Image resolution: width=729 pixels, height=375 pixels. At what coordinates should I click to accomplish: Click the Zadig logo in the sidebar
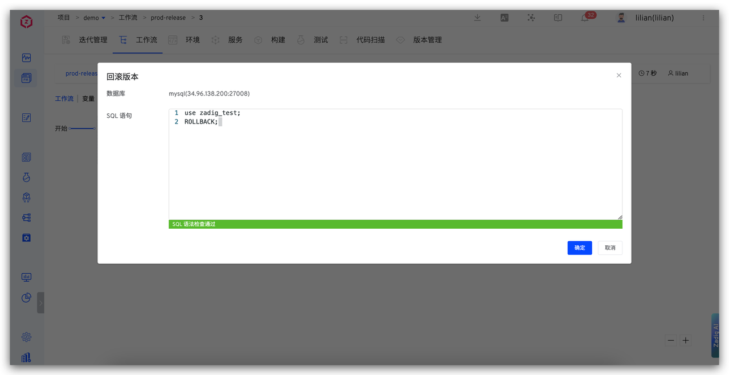coord(26,22)
